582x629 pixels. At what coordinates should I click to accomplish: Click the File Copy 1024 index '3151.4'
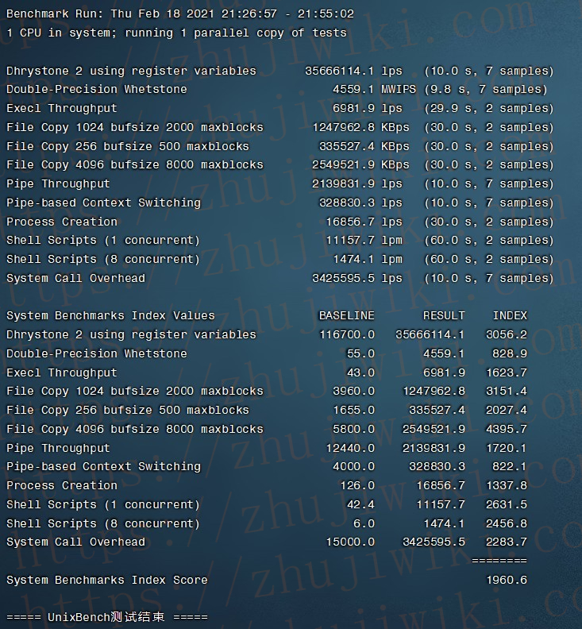click(507, 391)
